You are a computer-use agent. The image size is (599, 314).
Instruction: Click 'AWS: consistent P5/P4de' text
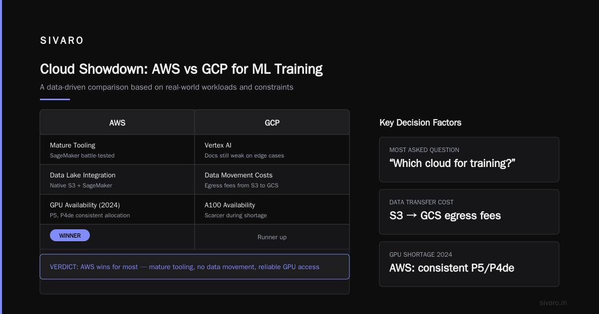[x=452, y=268]
